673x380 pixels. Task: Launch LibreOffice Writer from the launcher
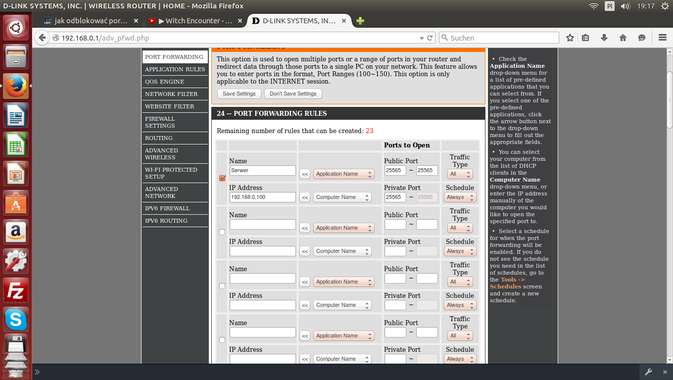click(x=16, y=115)
